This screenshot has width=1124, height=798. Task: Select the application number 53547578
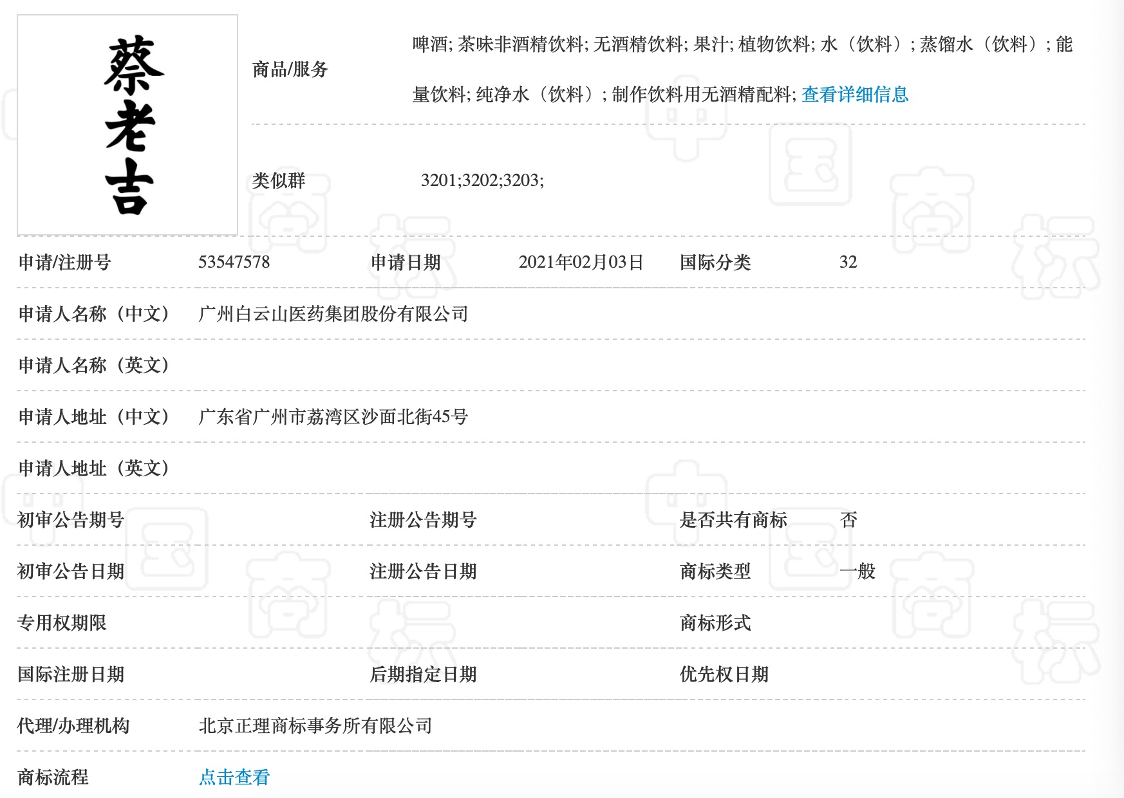(234, 262)
